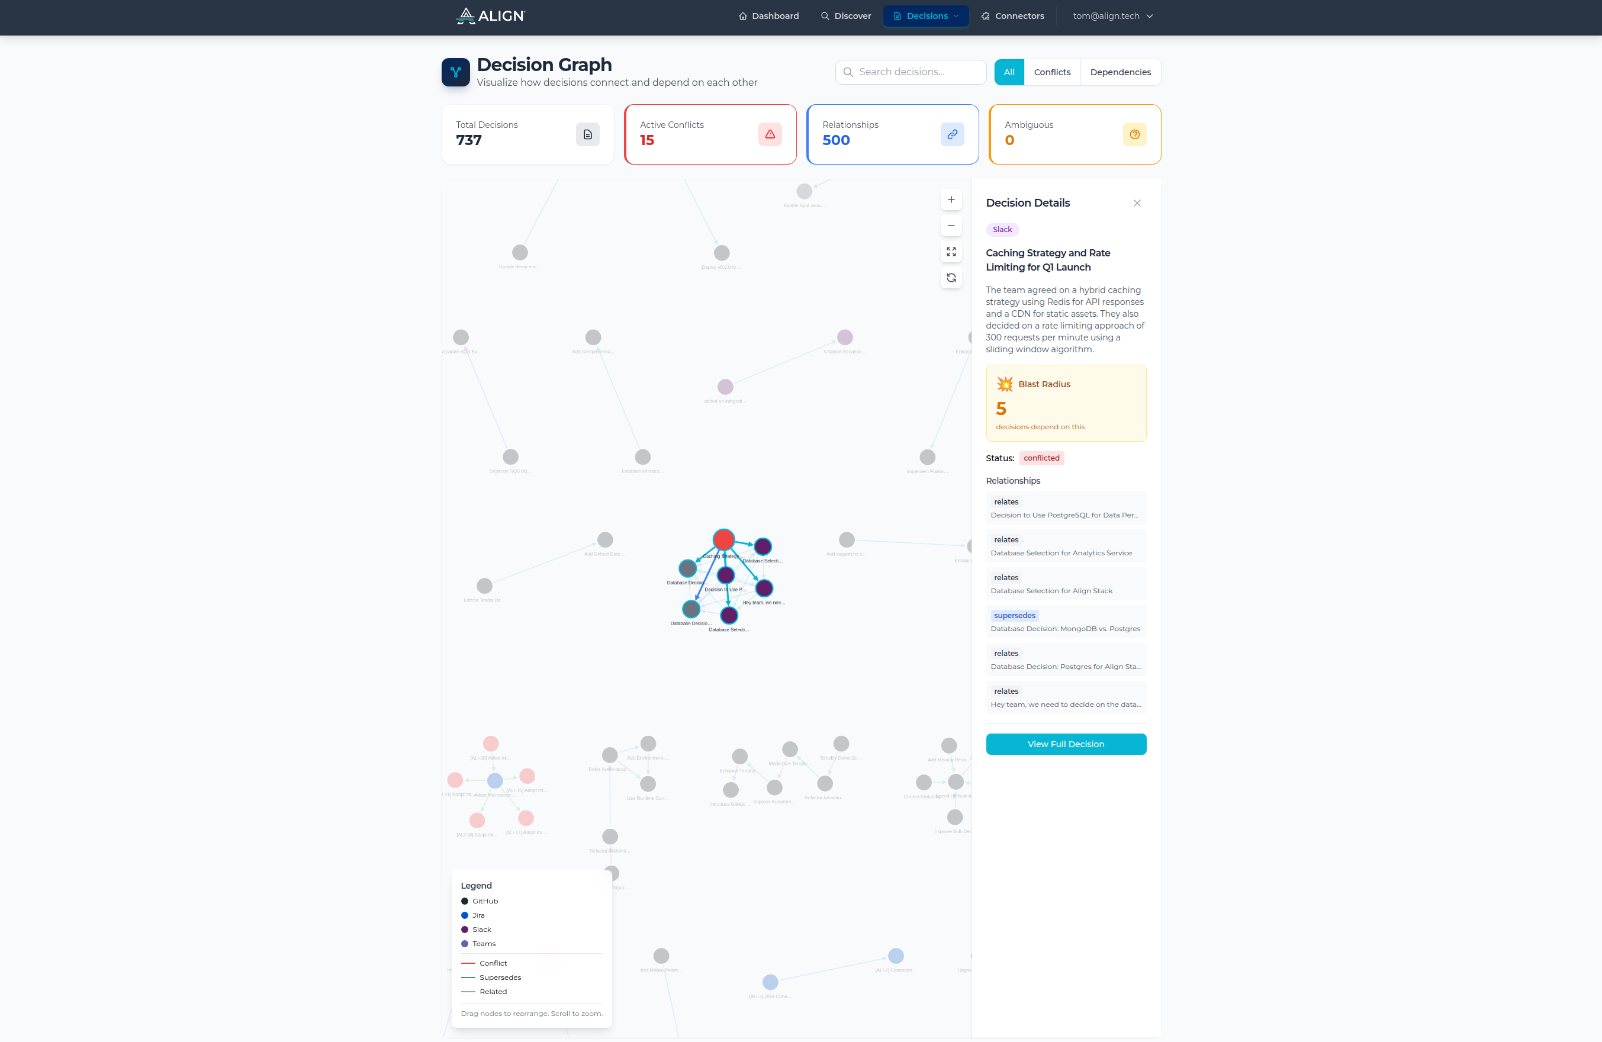Viewport: 1602px width, 1042px height.
Task: Click the ALIGN logo
Action: (490, 15)
